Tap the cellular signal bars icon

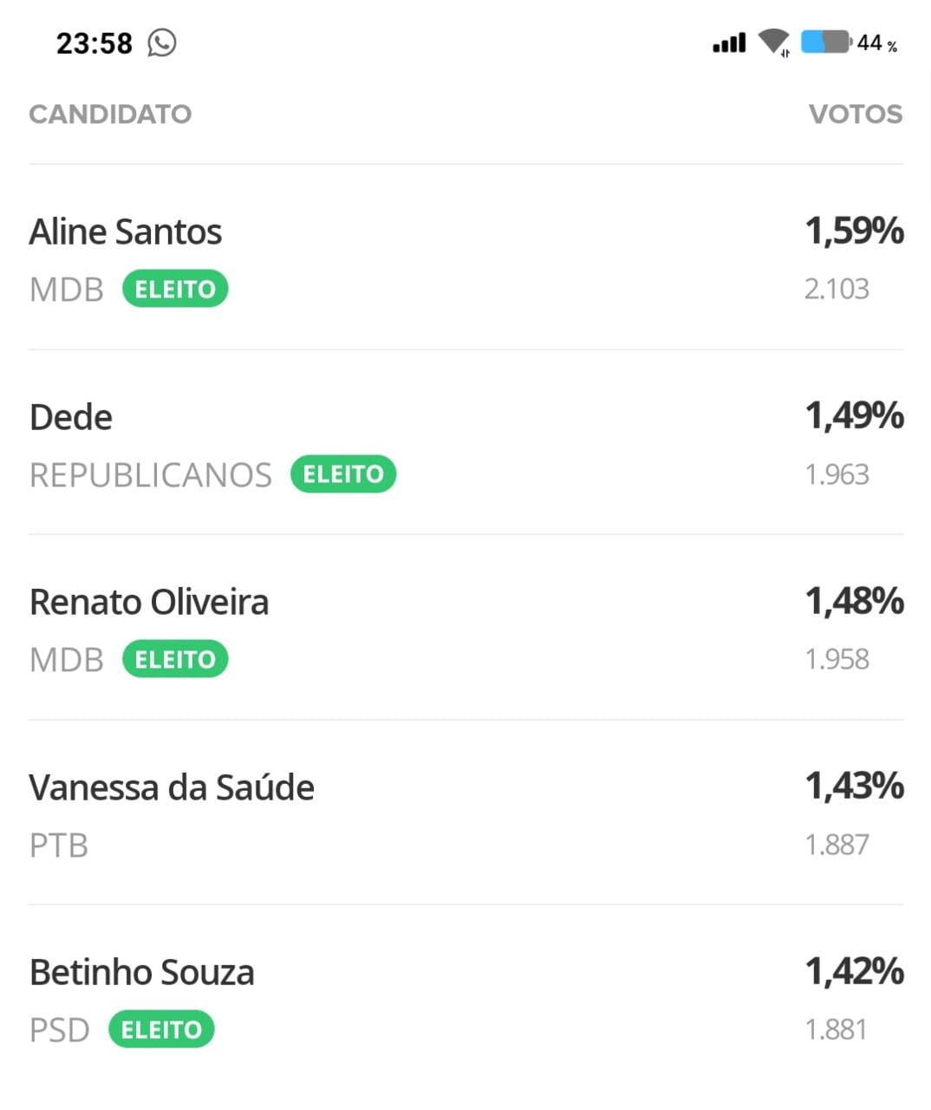click(x=729, y=42)
